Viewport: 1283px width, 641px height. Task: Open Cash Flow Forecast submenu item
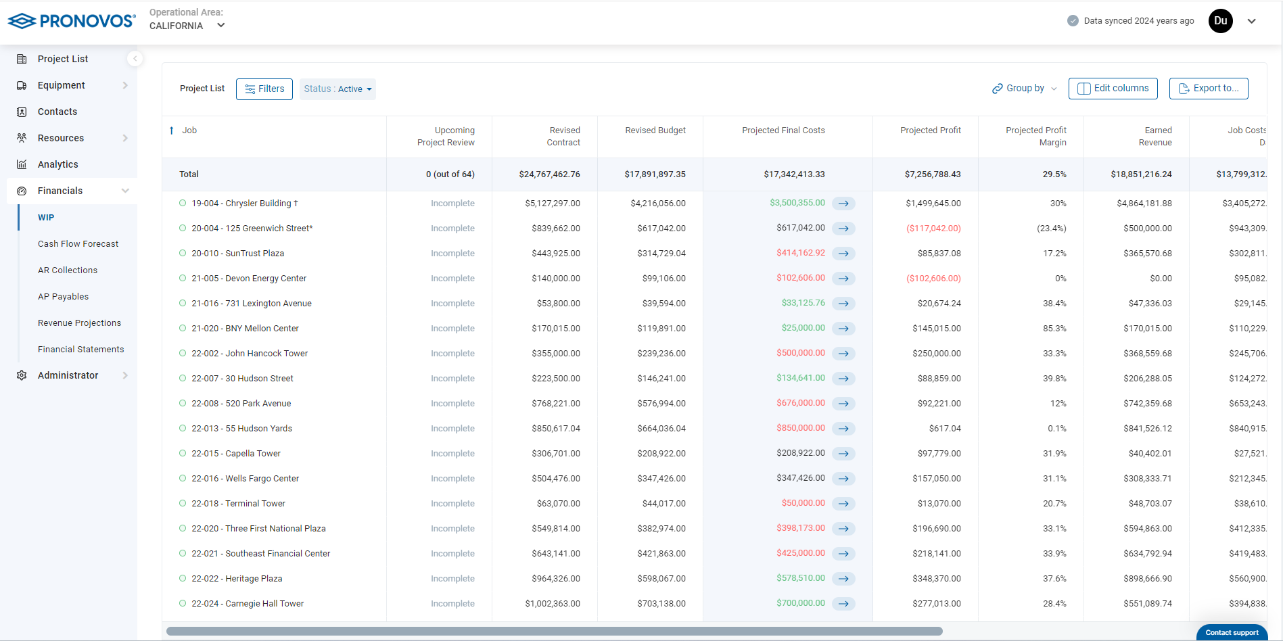click(78, 244)
